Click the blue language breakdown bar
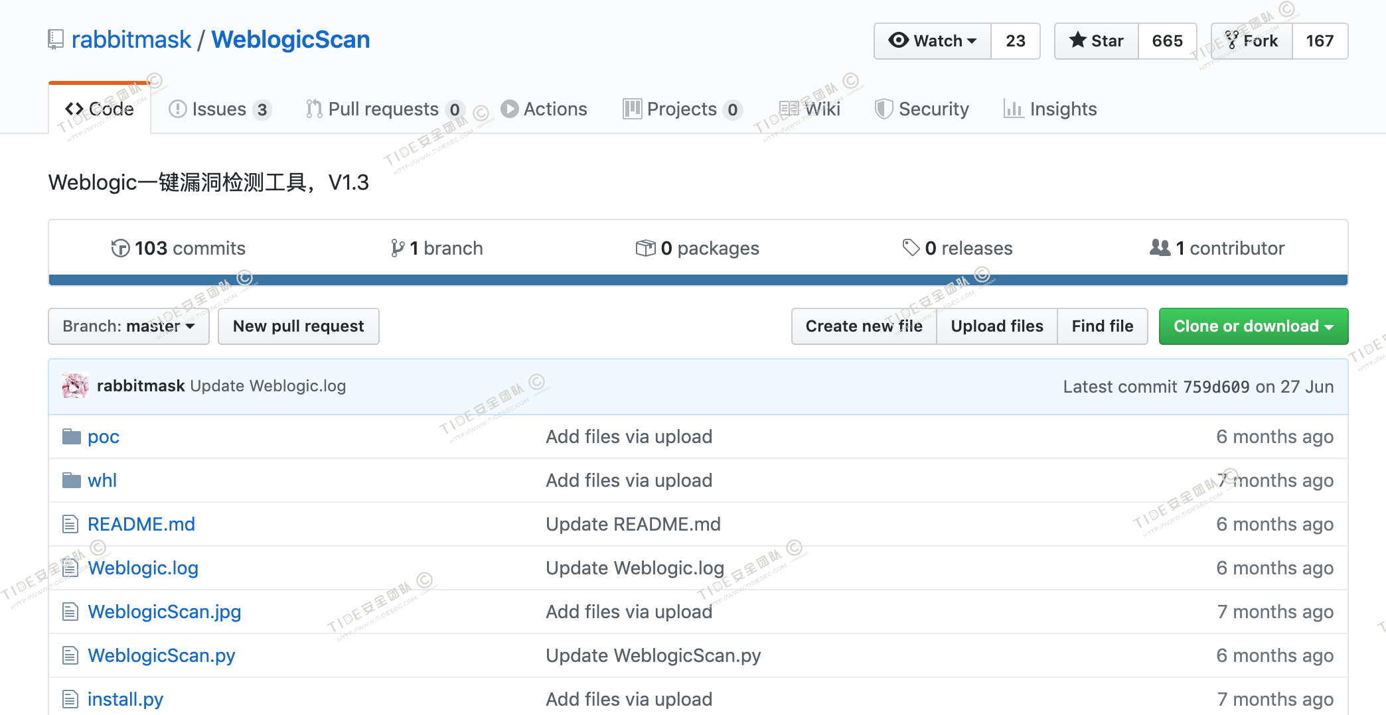This screenshot has height=715, width=1386. click(698, 280)
